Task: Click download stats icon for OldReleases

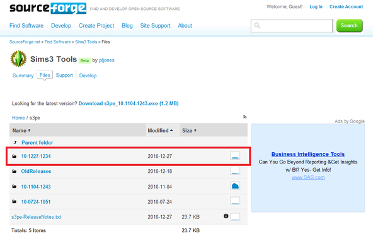Action: point(235,171)
